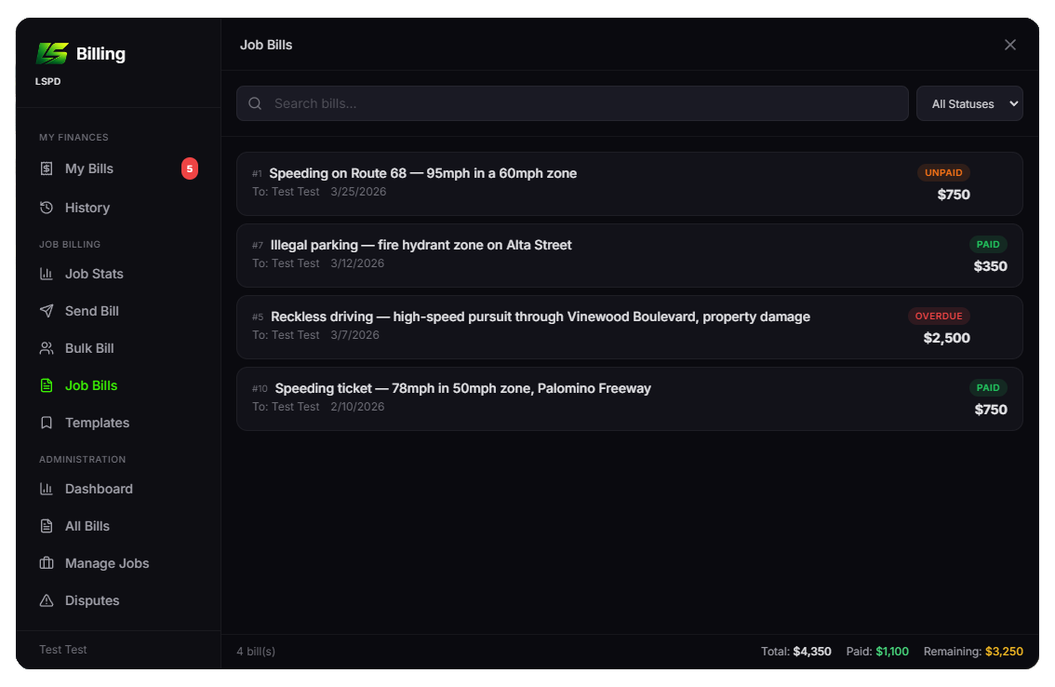Click the Manage Jobs briefcase icon

point(47,563)
